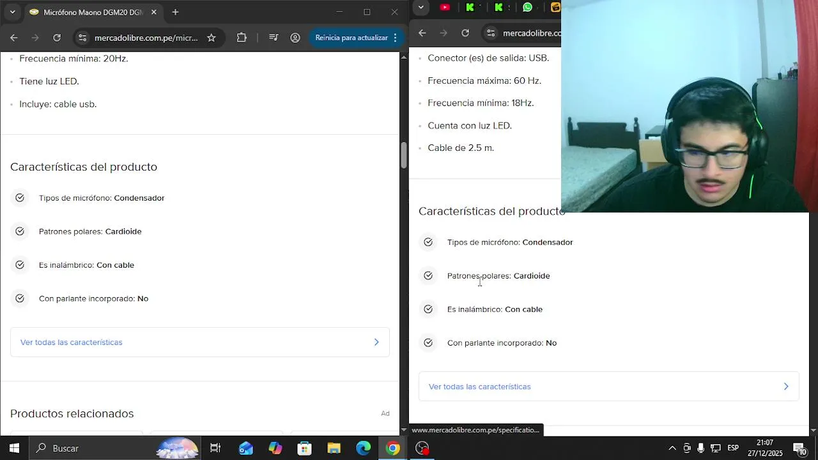Open Task View on the taskbar
The height and width of the screenshot is (460, 818).
coord(215,448)
